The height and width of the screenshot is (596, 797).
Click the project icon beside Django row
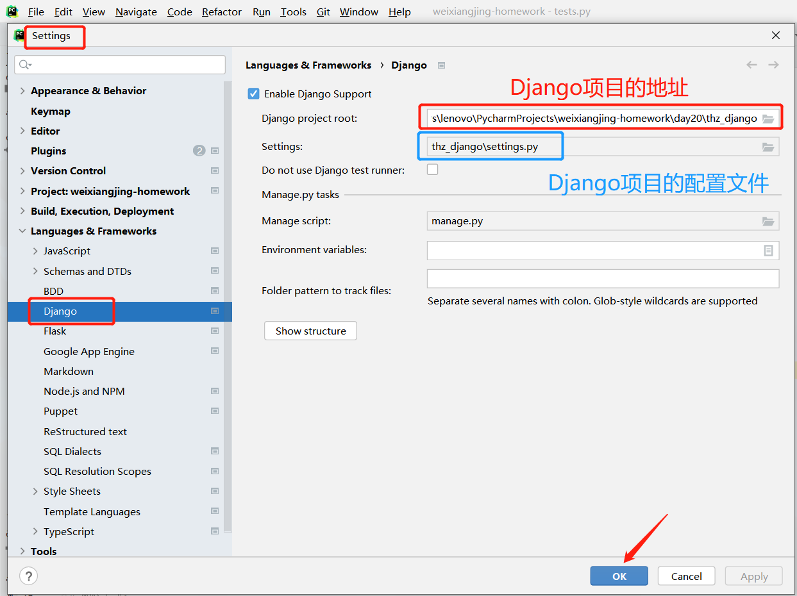215,311
